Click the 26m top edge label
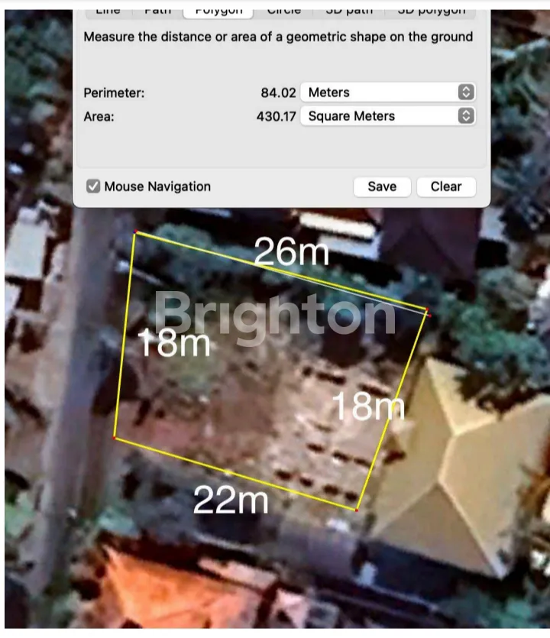Viewport: 550px width, 638px height. tap(291, 252)
